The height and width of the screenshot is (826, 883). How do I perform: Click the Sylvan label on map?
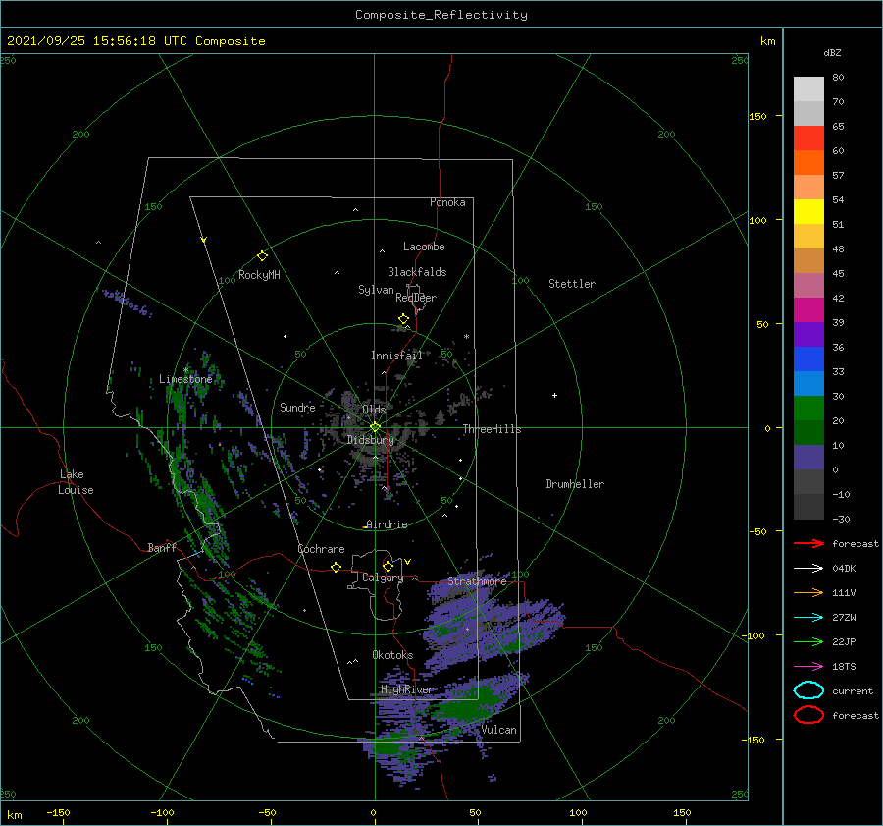(376, 290)
